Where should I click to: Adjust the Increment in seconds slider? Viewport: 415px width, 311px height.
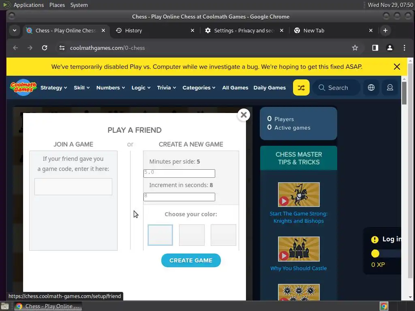(179, 197)
